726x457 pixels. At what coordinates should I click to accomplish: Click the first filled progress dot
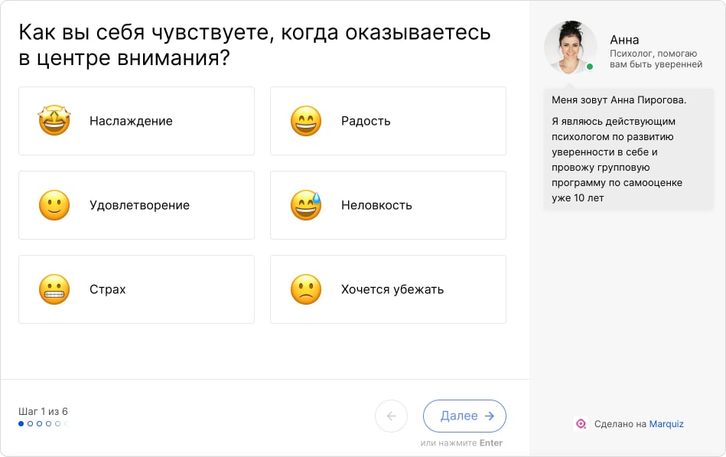point(21,423)
